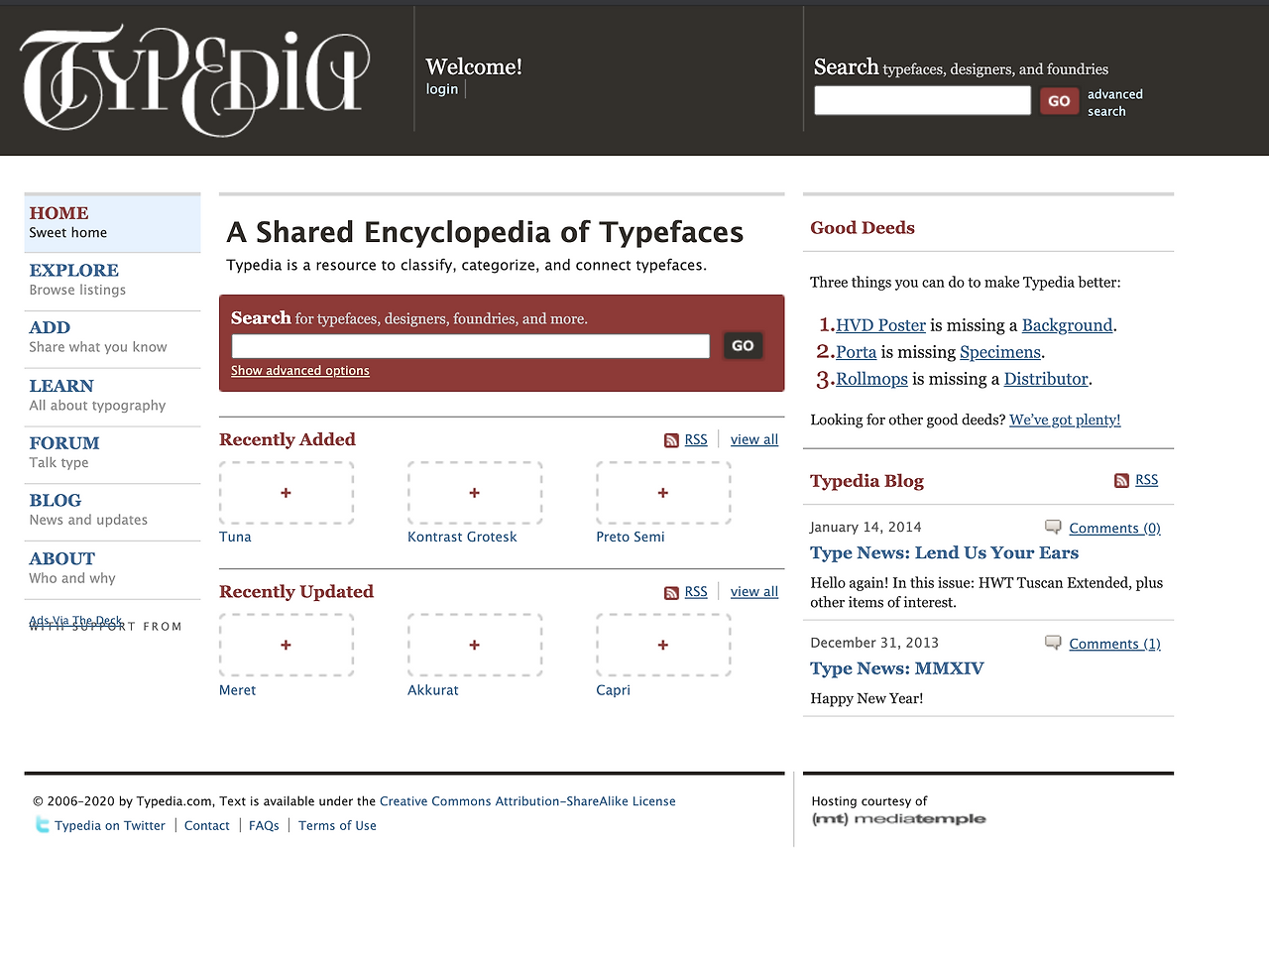Click the Typedia logo in header
The height and width of the screenshot is (965, 1269).
click(x=195, y=79)
